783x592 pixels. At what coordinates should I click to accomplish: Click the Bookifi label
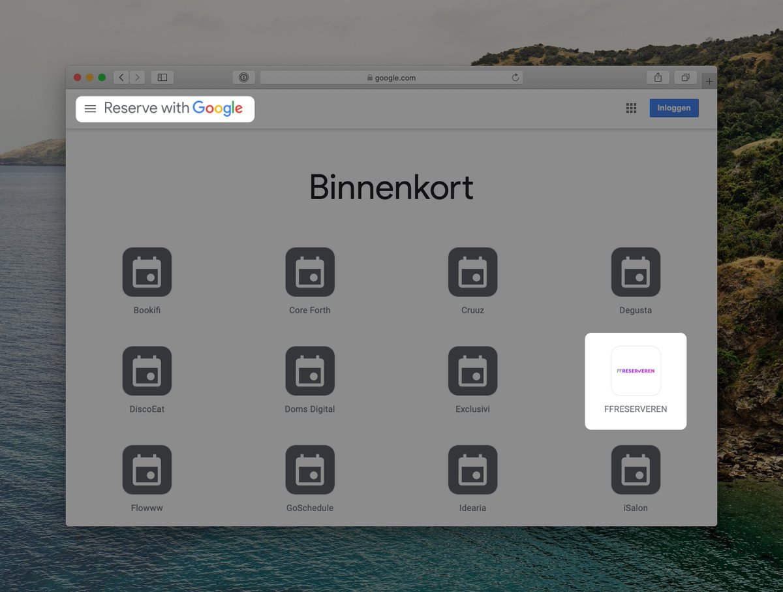point(147,310)
